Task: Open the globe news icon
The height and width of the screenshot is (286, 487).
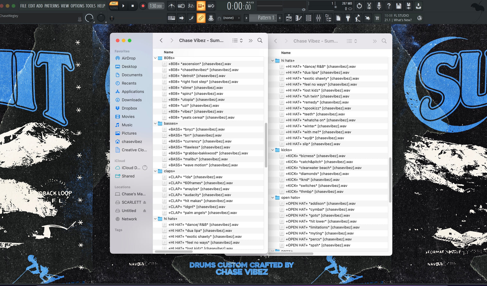Action: (420, 18)
